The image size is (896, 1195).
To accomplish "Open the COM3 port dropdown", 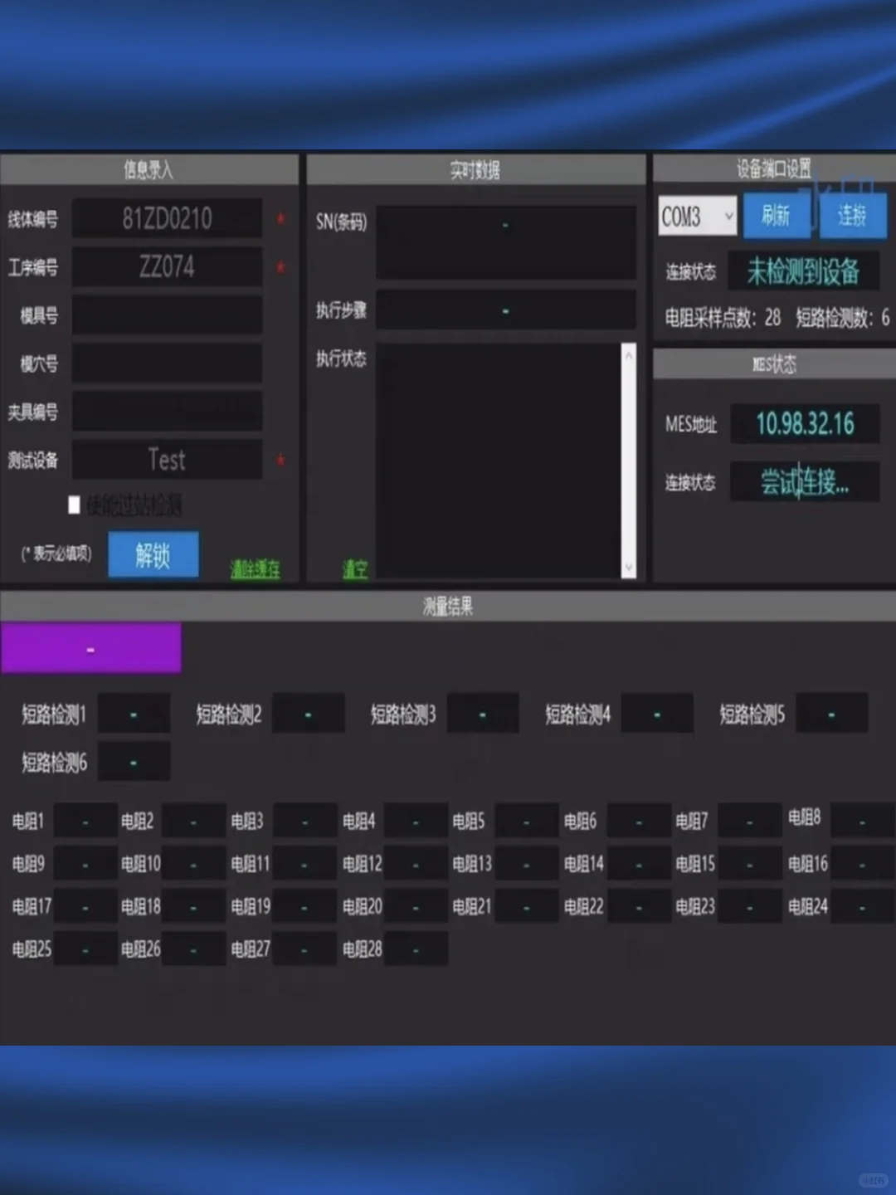I will pyautogui.click(x=698, y=217).
